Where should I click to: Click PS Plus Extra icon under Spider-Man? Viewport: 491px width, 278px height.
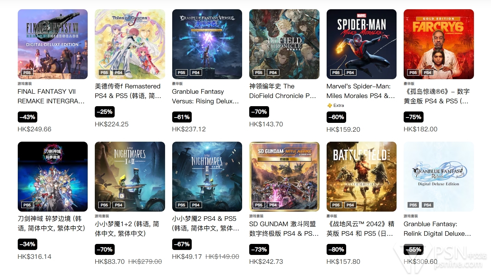pyautogui.click(x=329, y=105)
